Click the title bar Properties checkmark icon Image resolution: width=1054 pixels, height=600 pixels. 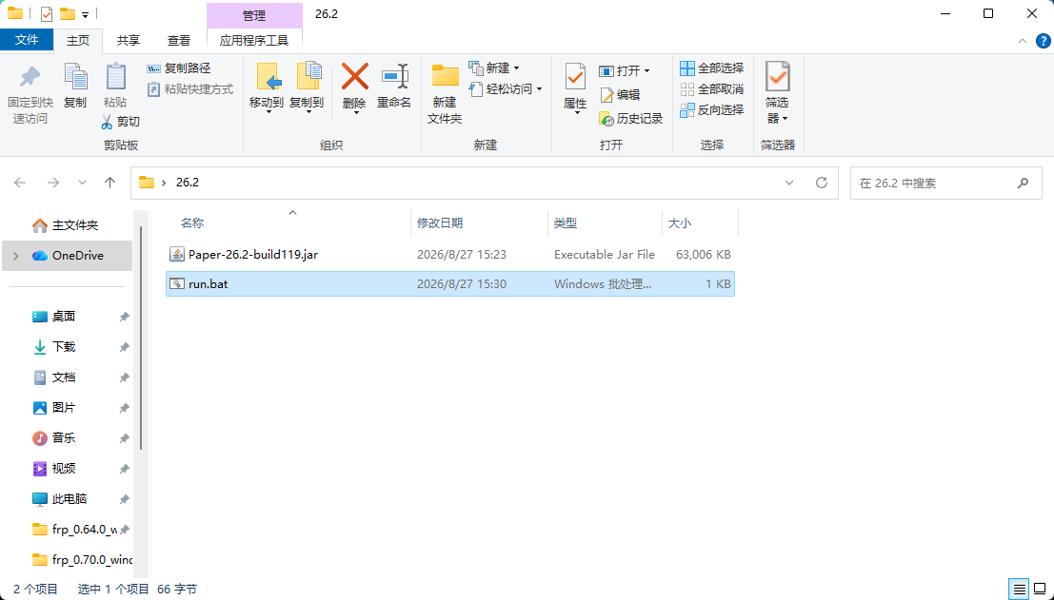point(47,14)
